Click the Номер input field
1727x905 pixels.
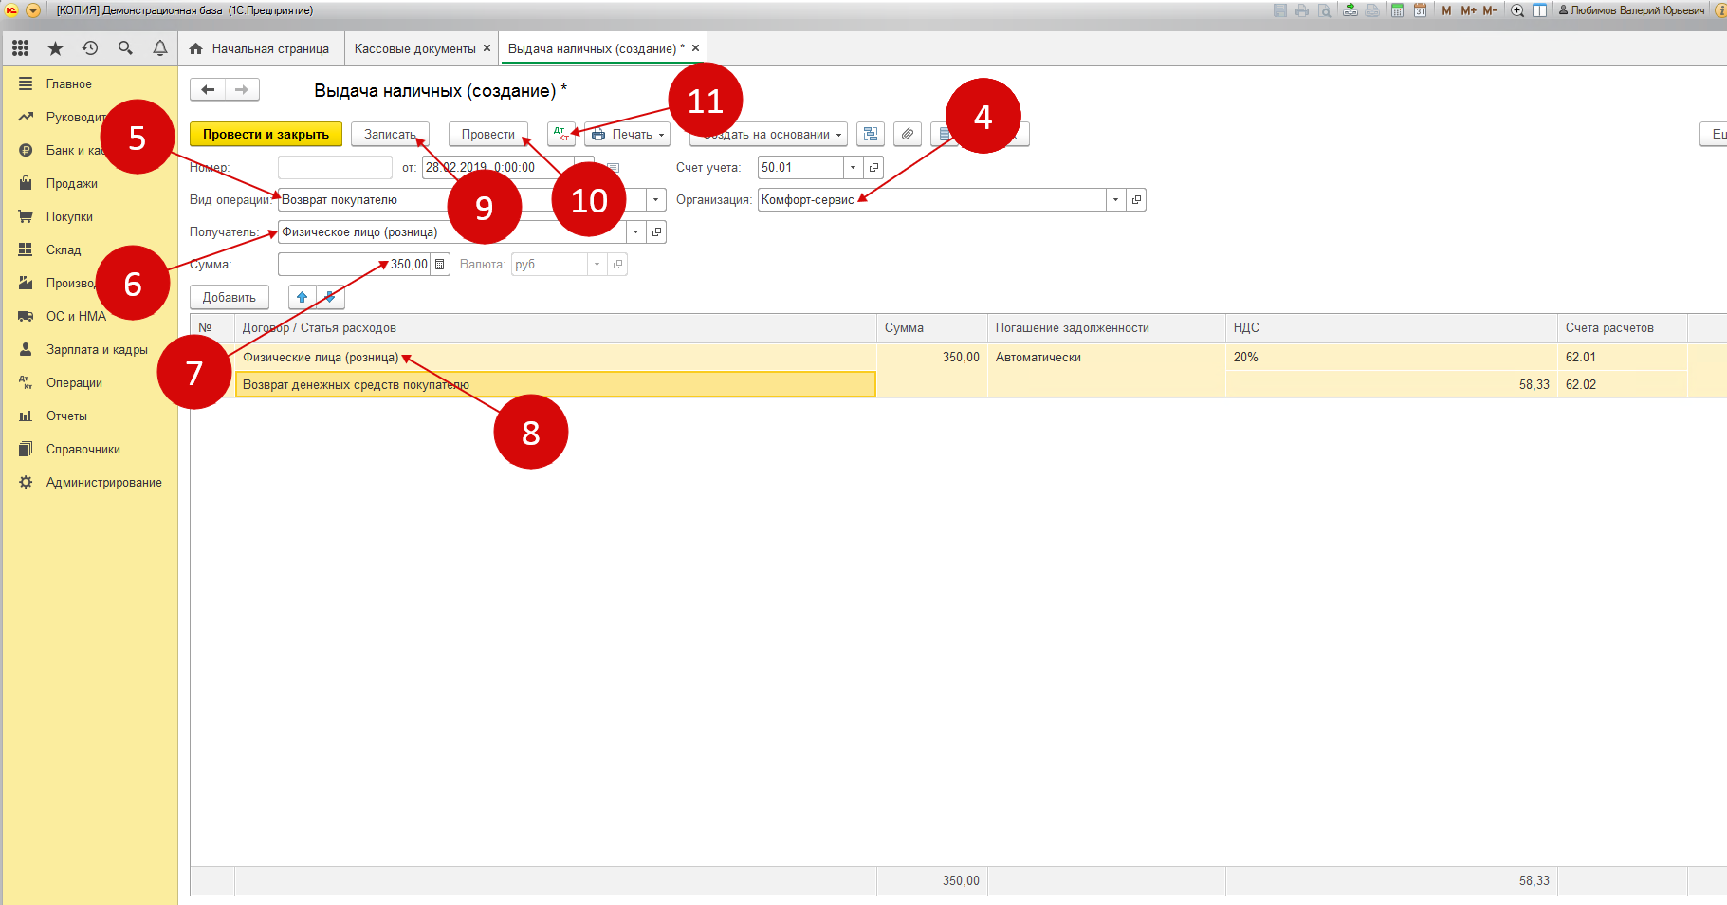[334, 168]
